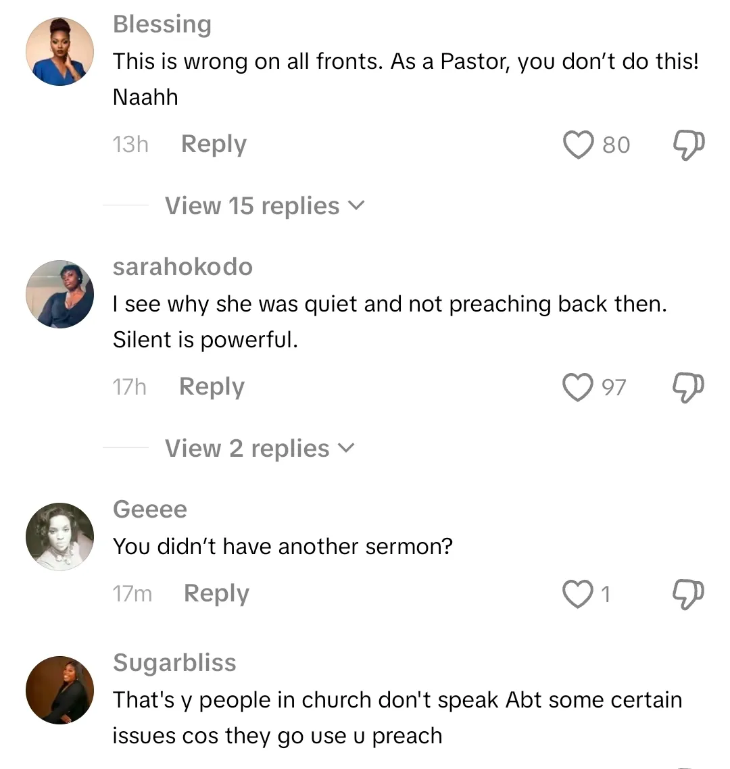
Task: Like Blessing's comment with the heart icon
Action: [578, 145]
